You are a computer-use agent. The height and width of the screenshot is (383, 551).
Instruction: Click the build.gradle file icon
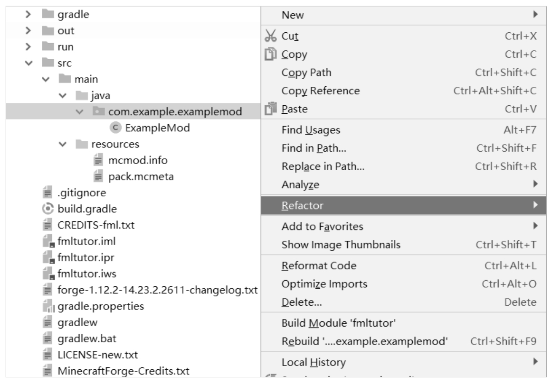point(47,209)
